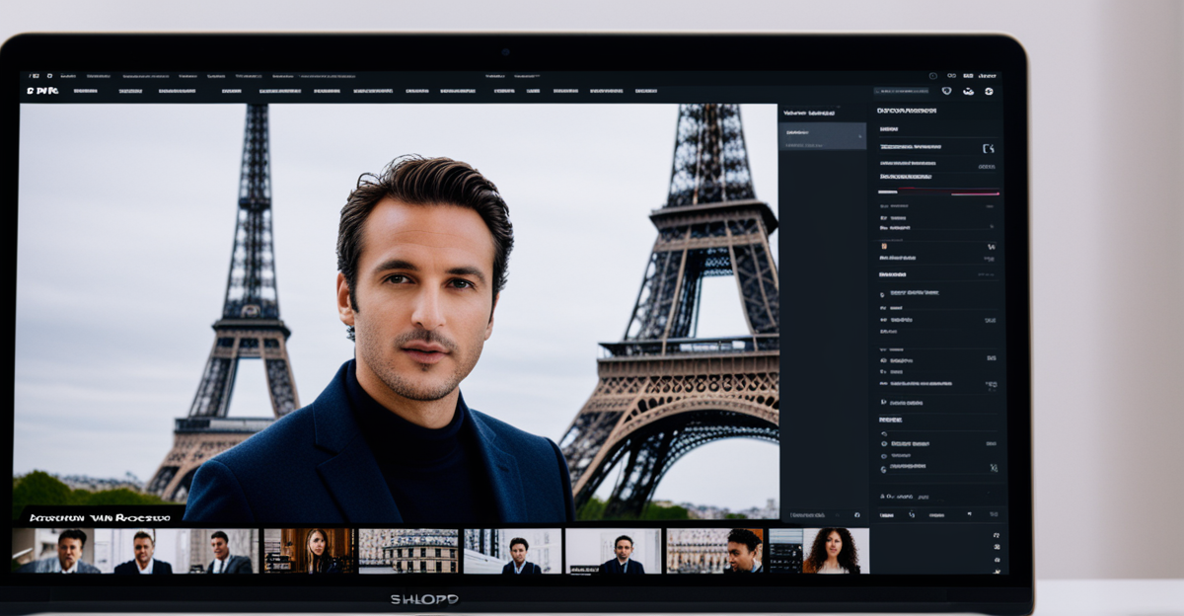Click the round icon at the toolbar's far right

(989, 91)
